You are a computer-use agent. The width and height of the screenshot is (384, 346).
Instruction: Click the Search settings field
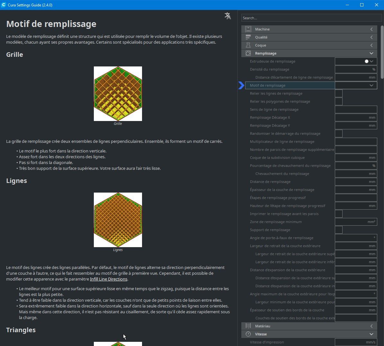tap(311, 18)
